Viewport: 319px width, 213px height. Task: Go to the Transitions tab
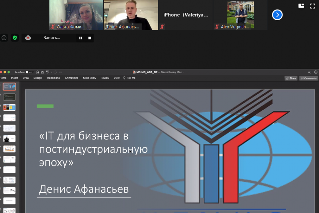[53, 78]
